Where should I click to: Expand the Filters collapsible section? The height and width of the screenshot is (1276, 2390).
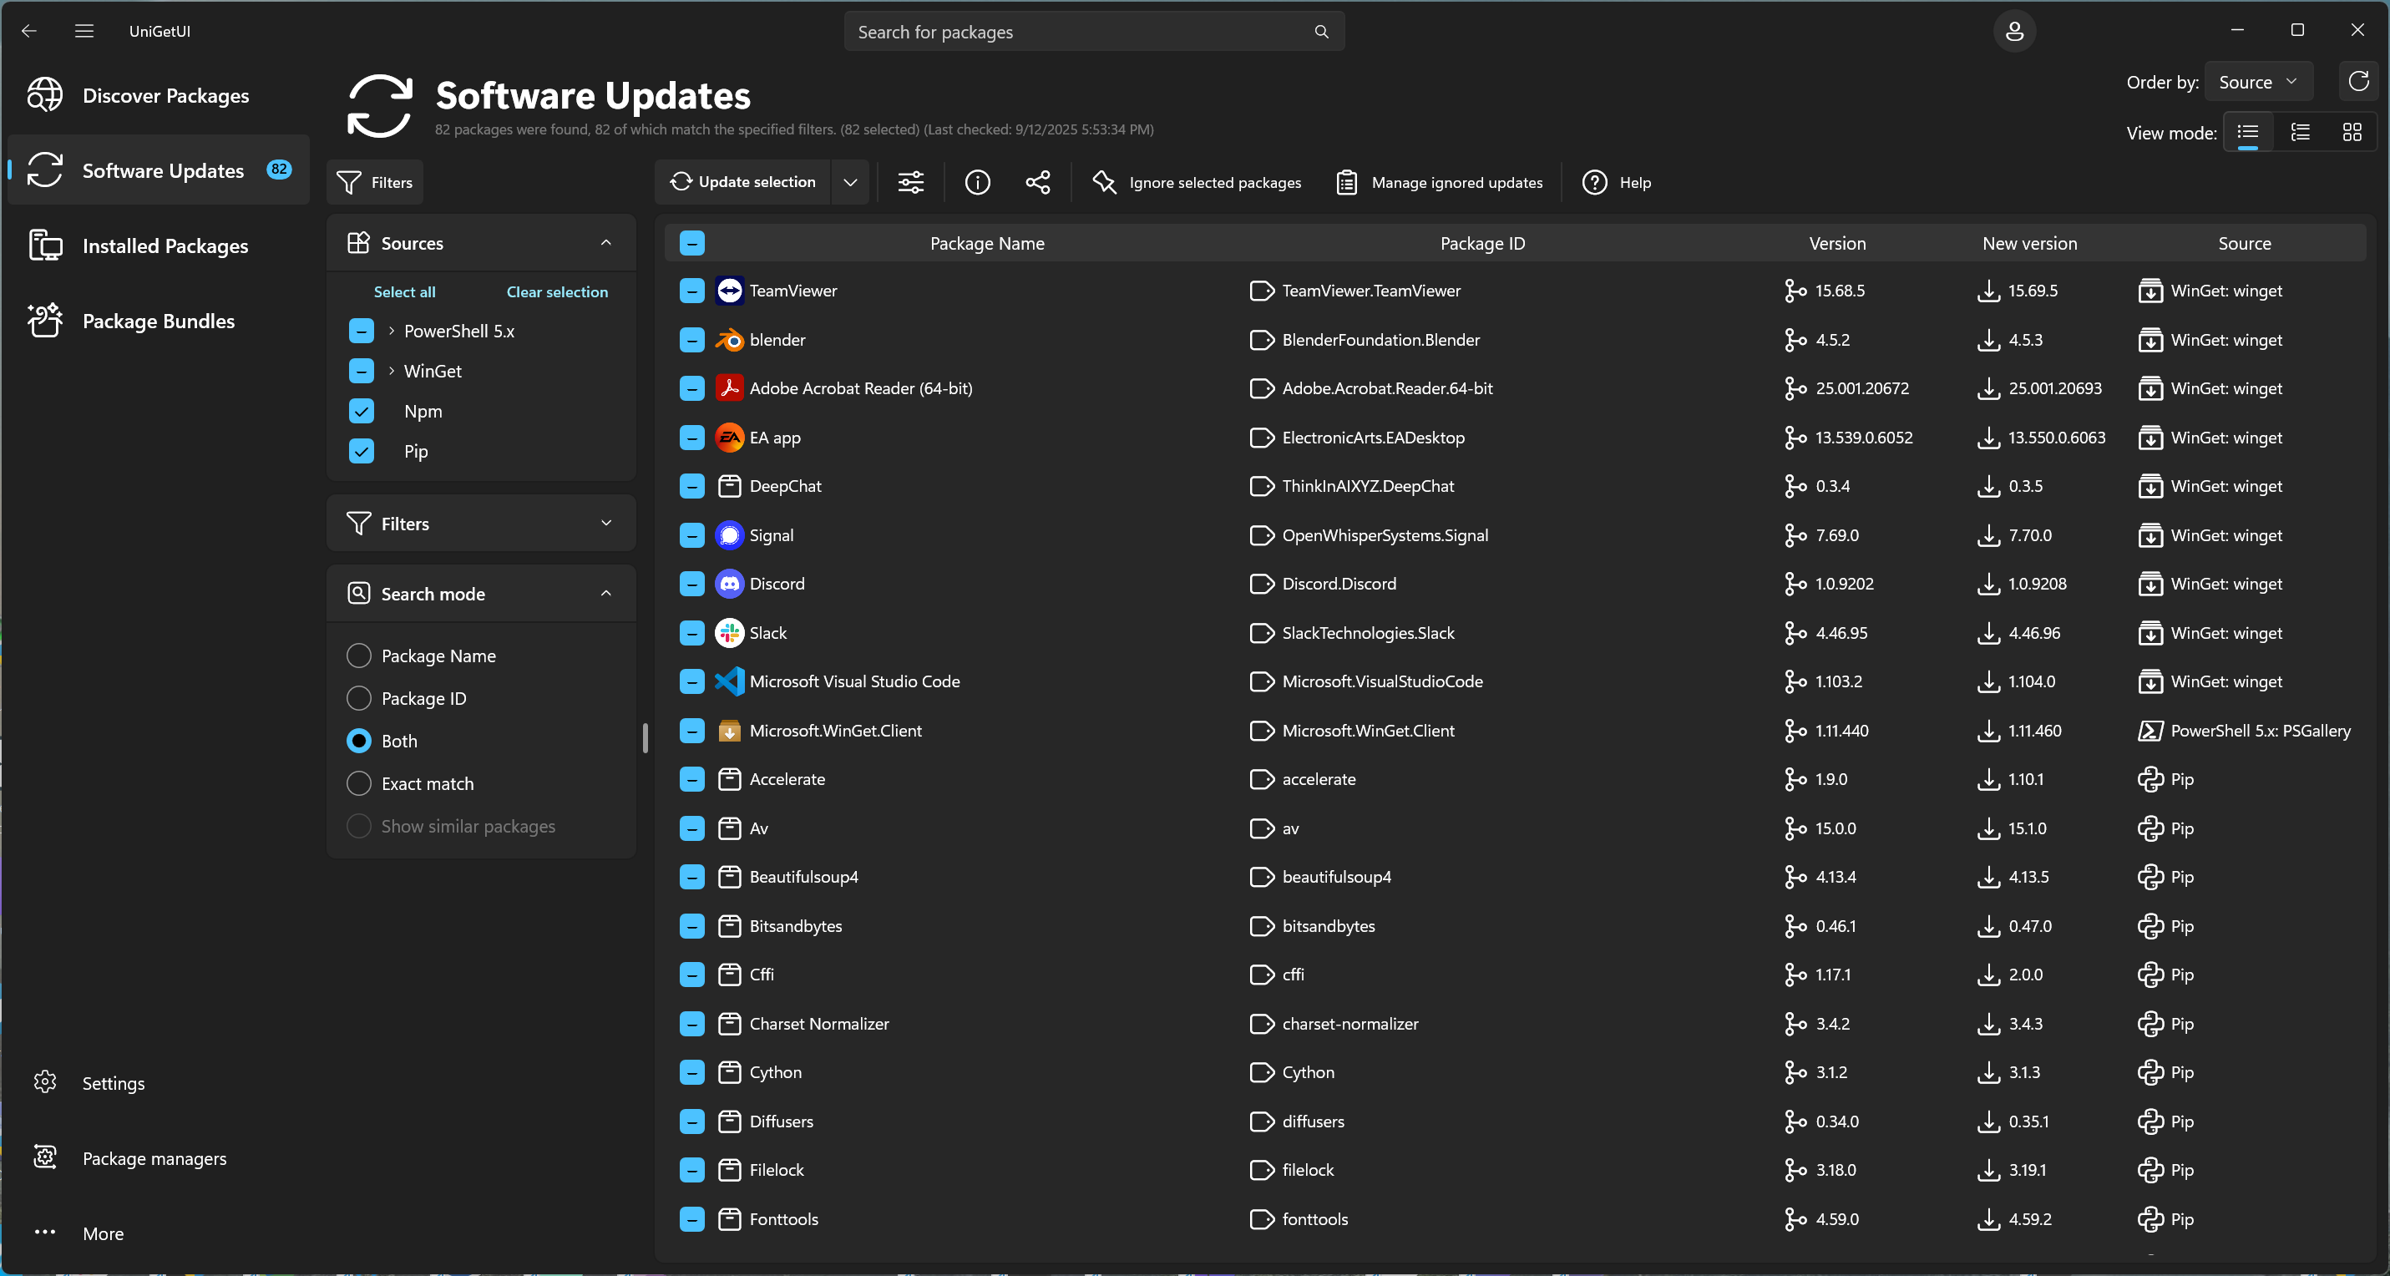pos(481,524)
